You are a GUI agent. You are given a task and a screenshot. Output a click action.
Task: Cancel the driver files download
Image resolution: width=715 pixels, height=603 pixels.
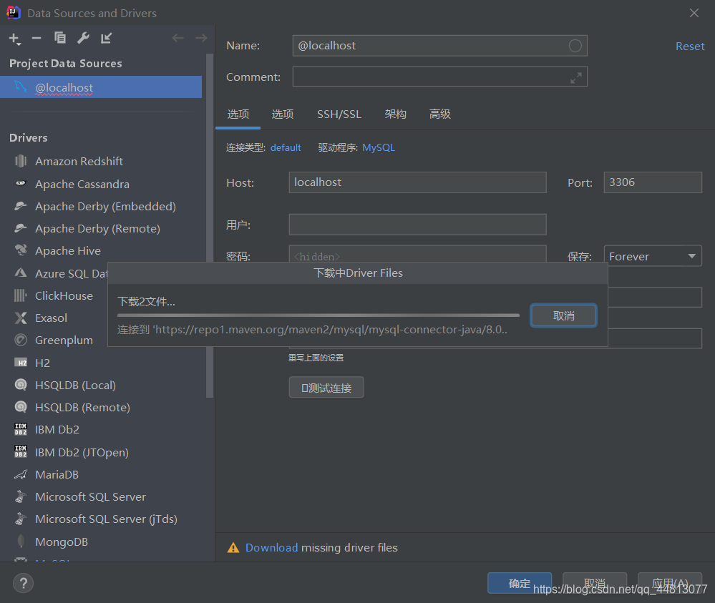pyautogui.click(x=563, y=315)
